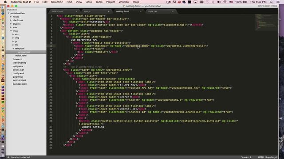The width and height of the screenshot is (284, 159).
Task: Click the US flag input source icon
Action: point(231,2)
